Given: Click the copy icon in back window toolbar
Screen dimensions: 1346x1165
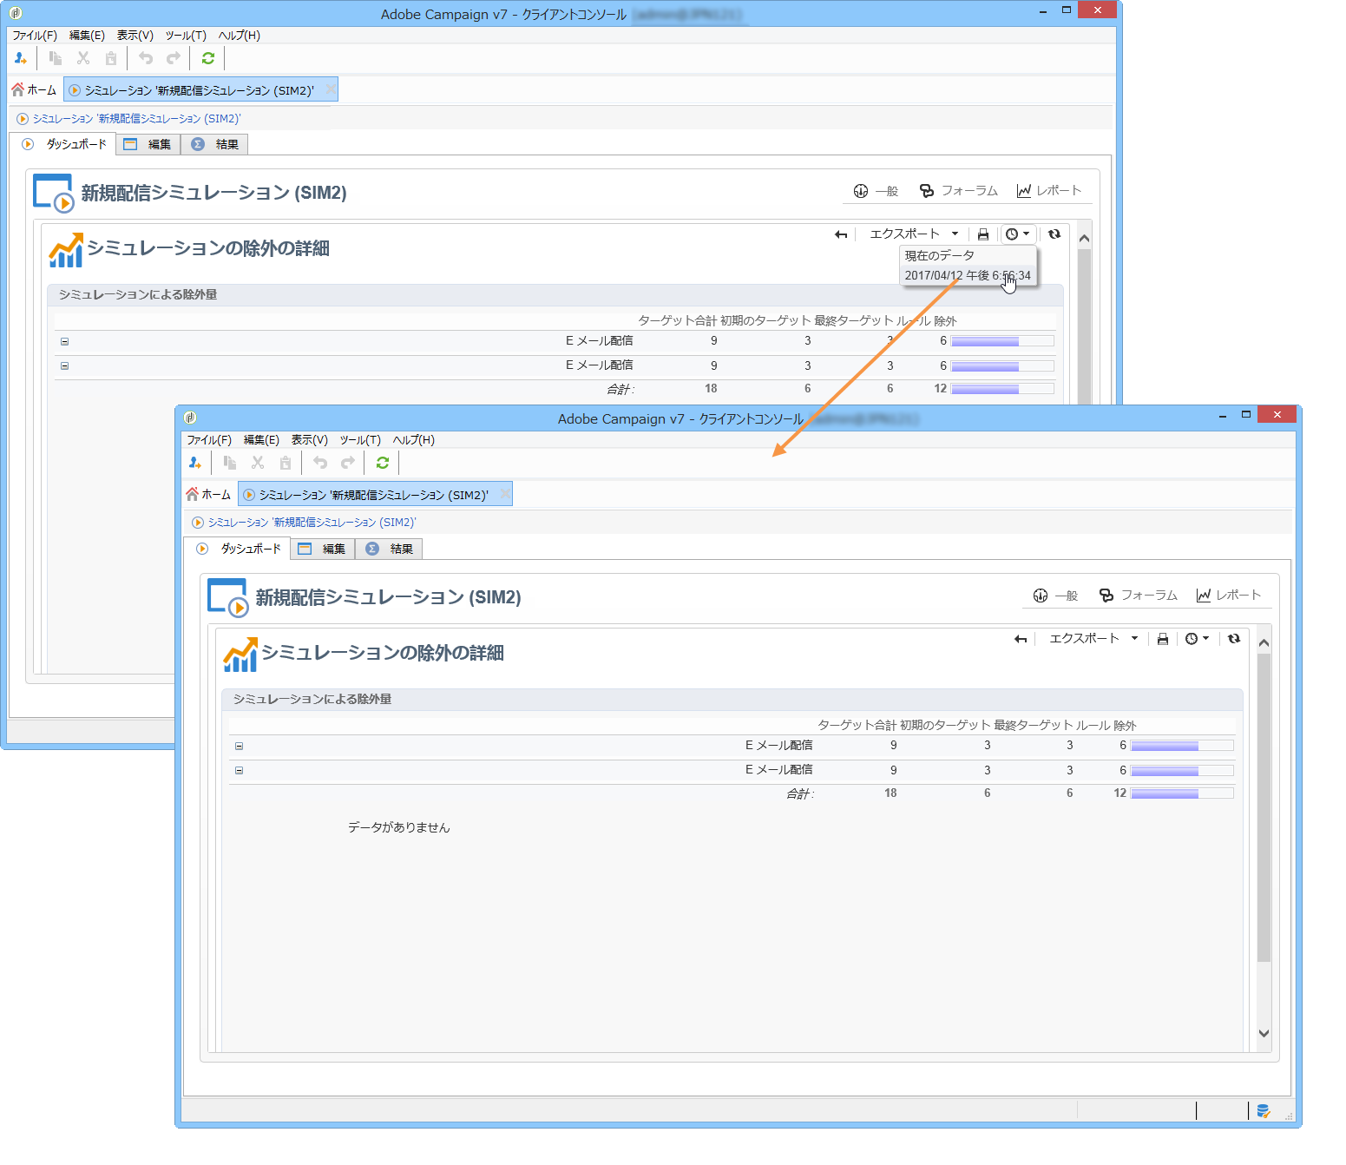Looking at the screenshot, I should (56, 58).
